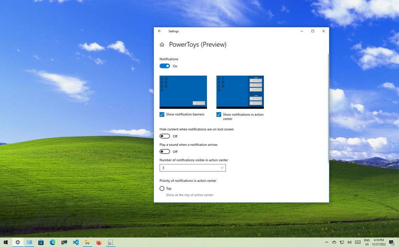Open the clock showing 4:18 PM
Image resolution: width=399 pixels, height=247 pixels.
379,242
